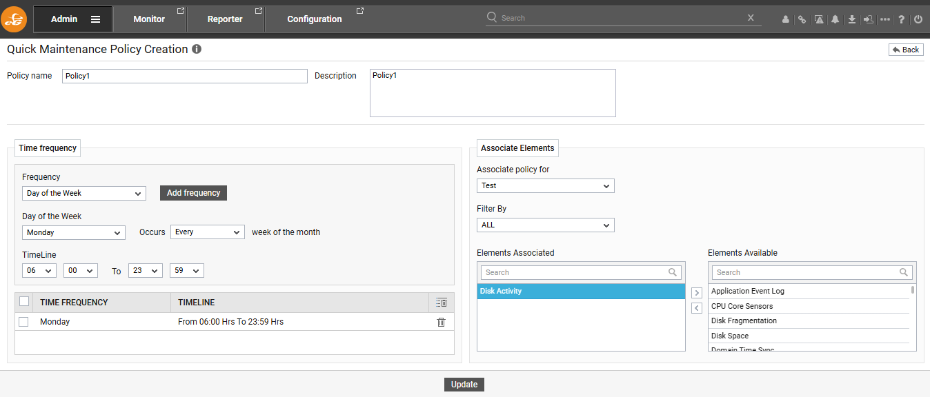Viewport: 930px width, 397px height.
Task: Switch to the Reporter tab
Action: coord(225,19)
